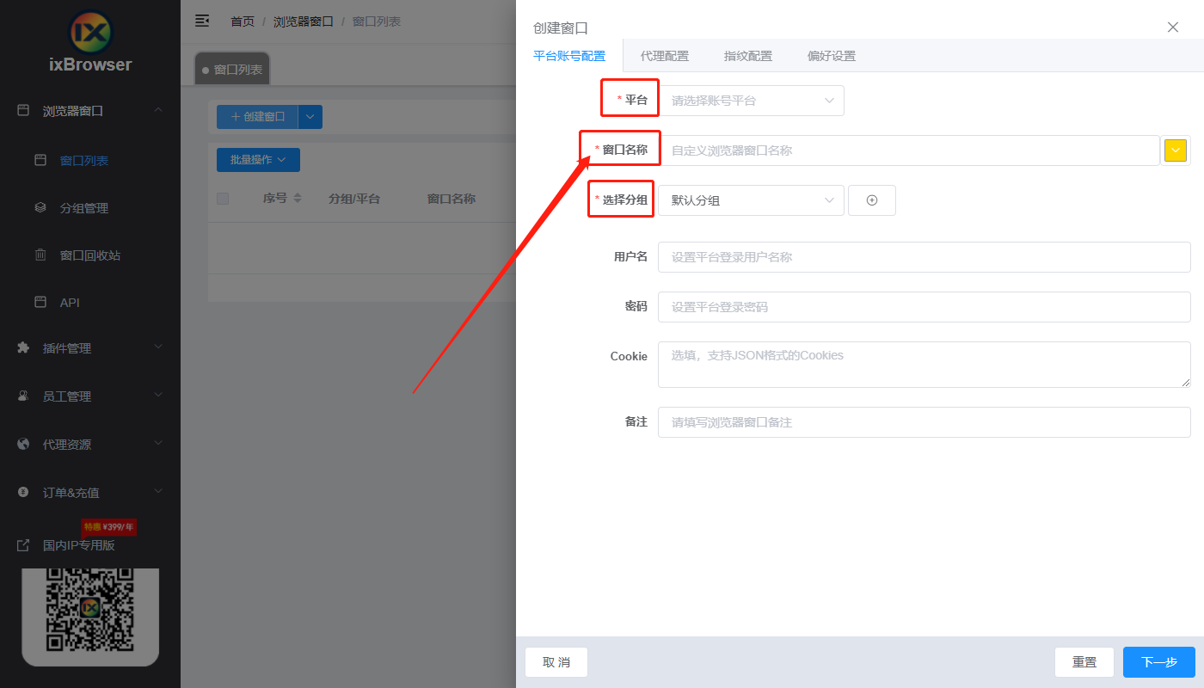Click the 下一步 next step button
The width and height of the screenshot is (1204, 688).
click(x=1158, y=662)
